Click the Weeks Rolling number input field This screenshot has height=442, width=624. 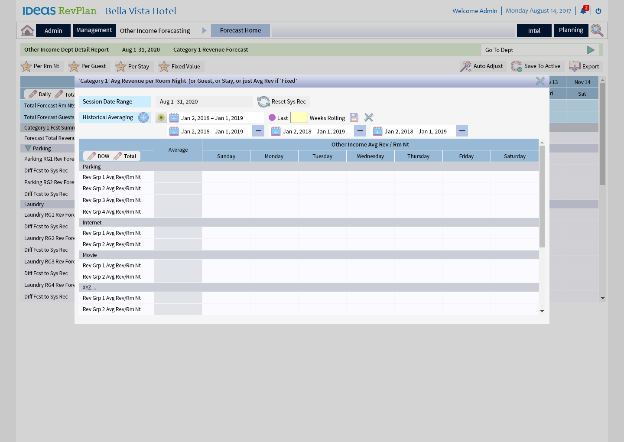(x=299, y=117)
